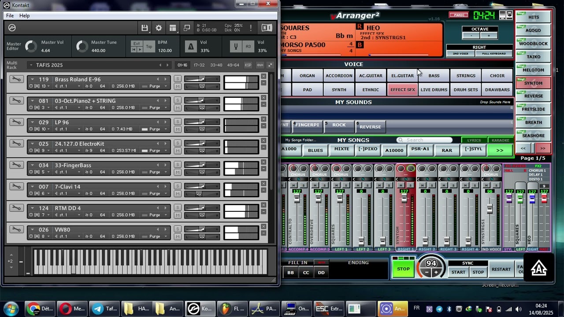Switch to rack page 33-48
The height and width of the screenshot is (317, 564).
coord(216,65)
